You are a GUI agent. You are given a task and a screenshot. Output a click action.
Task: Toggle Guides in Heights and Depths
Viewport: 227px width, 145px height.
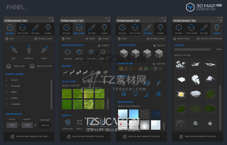(x=103, y=46)
